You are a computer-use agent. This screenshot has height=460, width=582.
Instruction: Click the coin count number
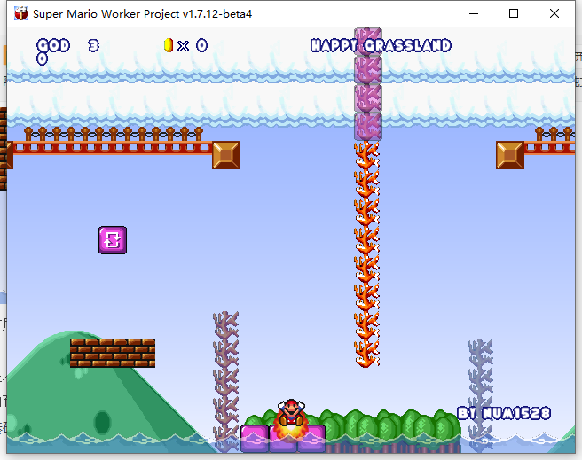pyautogui.click(x=201, y=45)
